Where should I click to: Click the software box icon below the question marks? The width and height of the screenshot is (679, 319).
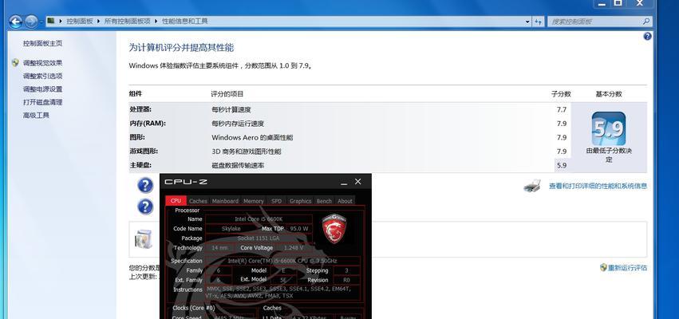144,239
